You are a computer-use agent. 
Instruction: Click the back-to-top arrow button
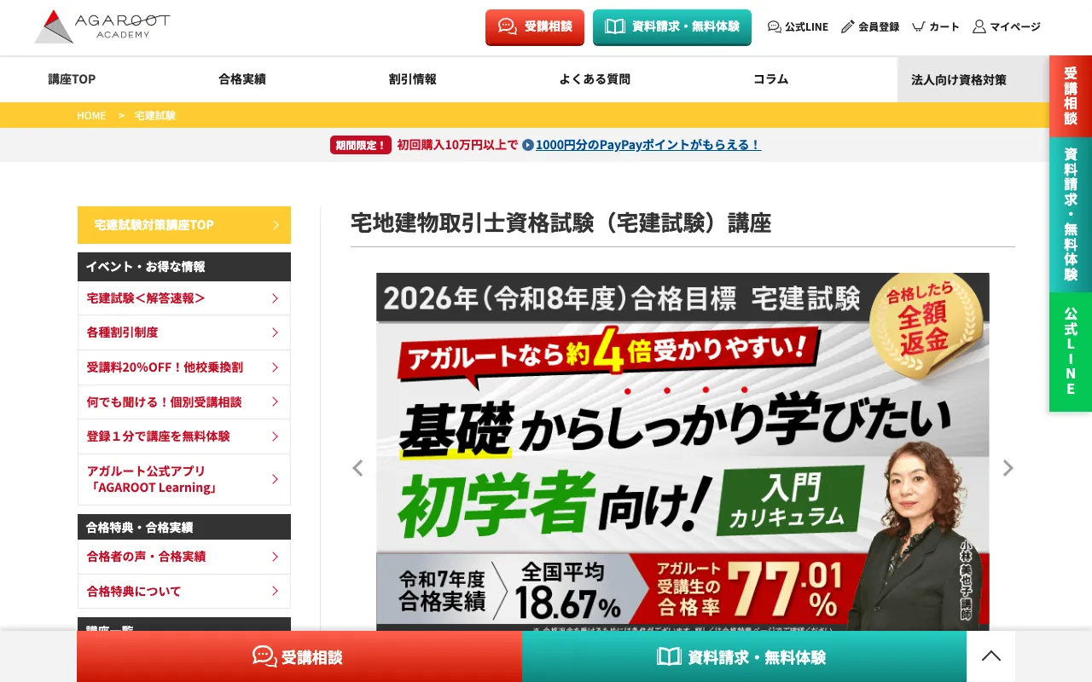[x=990, y=656]
